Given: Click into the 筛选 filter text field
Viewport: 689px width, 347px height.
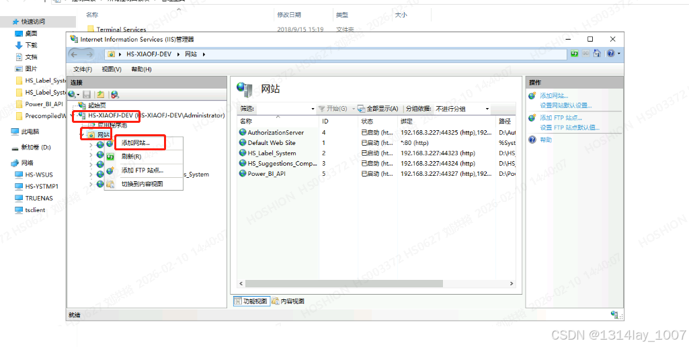Looking at the screenshot, I should click(x=284, y=109).
